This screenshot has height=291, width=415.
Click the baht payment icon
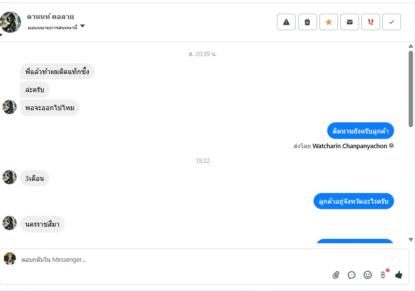383,275
